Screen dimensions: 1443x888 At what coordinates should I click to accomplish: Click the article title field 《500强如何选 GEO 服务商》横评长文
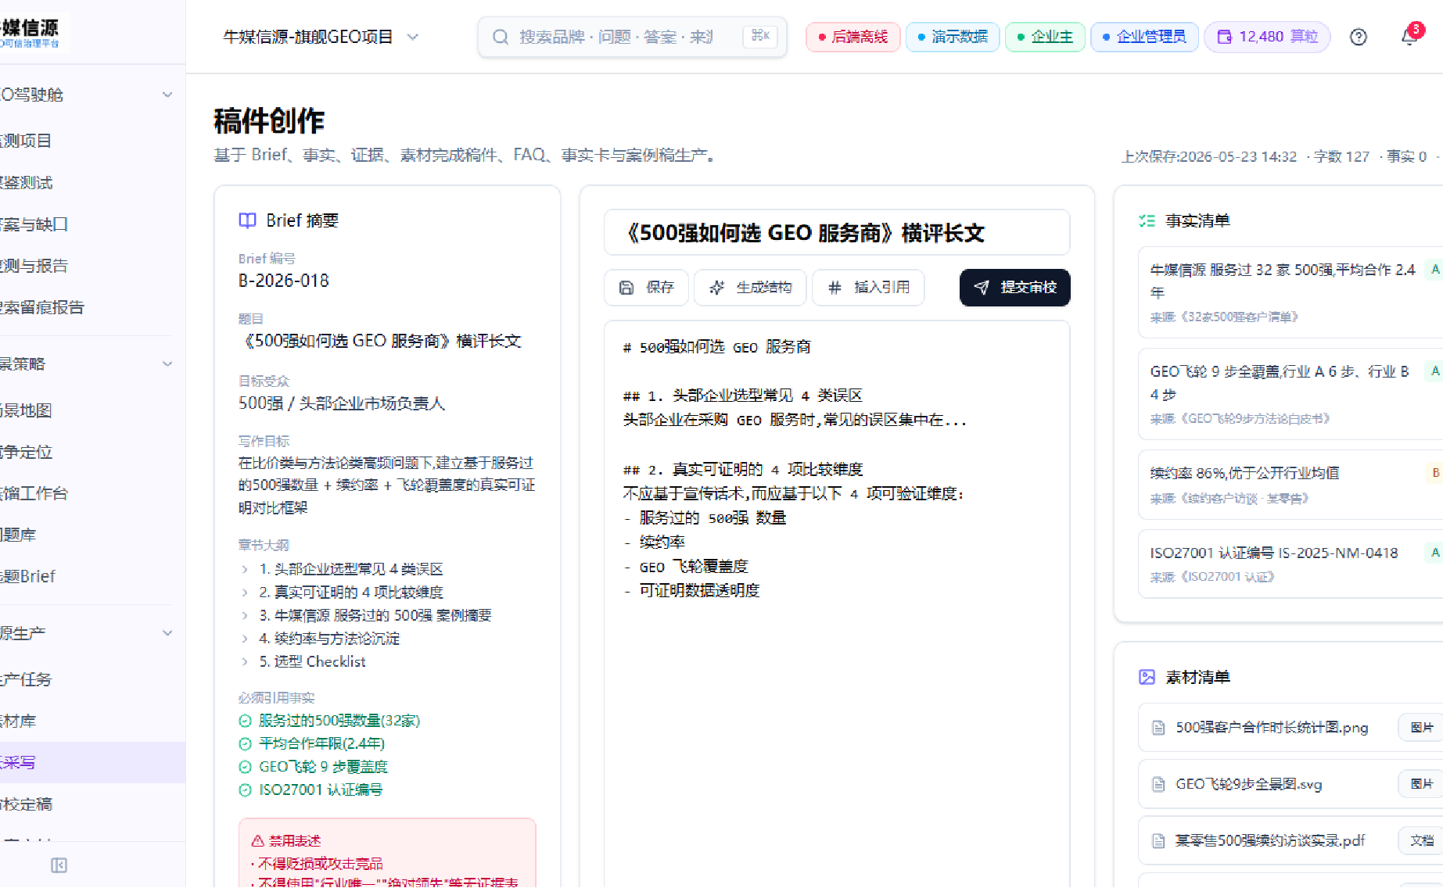click(837, 232)
